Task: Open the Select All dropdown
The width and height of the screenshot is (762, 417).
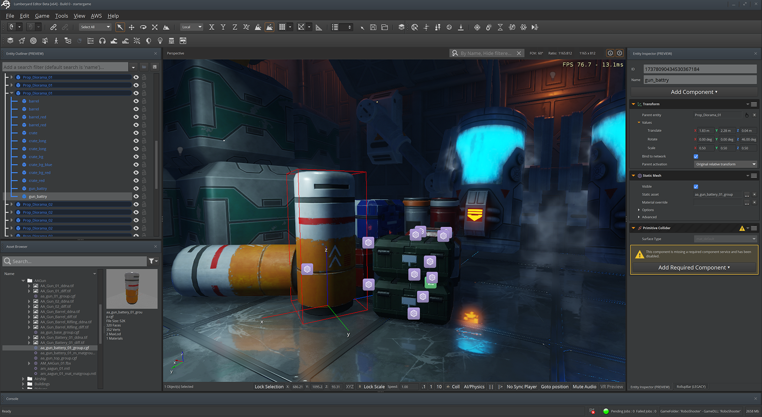Action: (95, 27)
